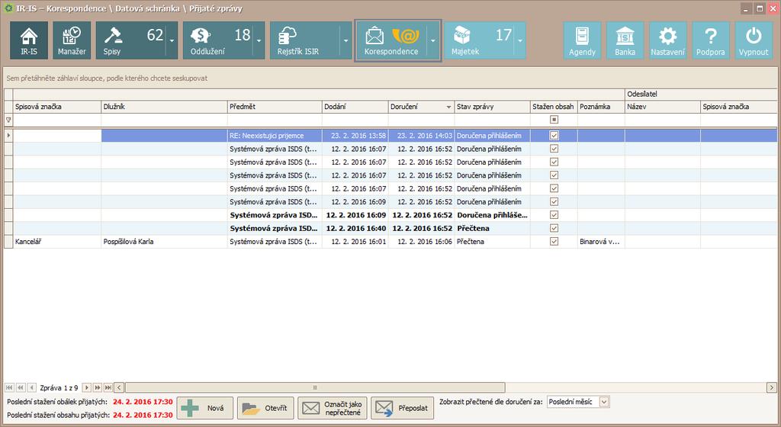
Task: Click the Vypnout power button
Action: click(754, 40)
